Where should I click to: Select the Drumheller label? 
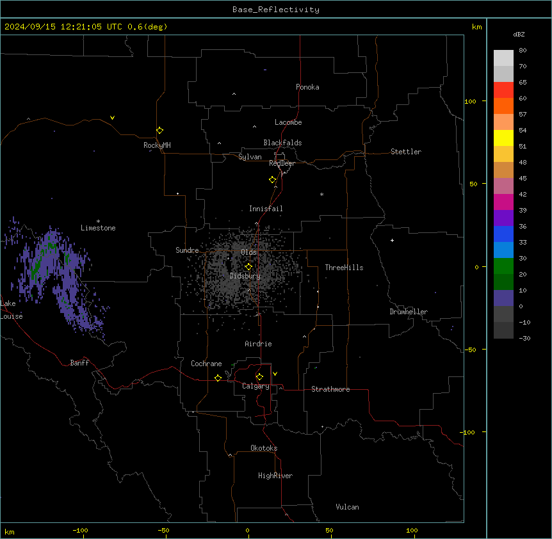[409, 312]
